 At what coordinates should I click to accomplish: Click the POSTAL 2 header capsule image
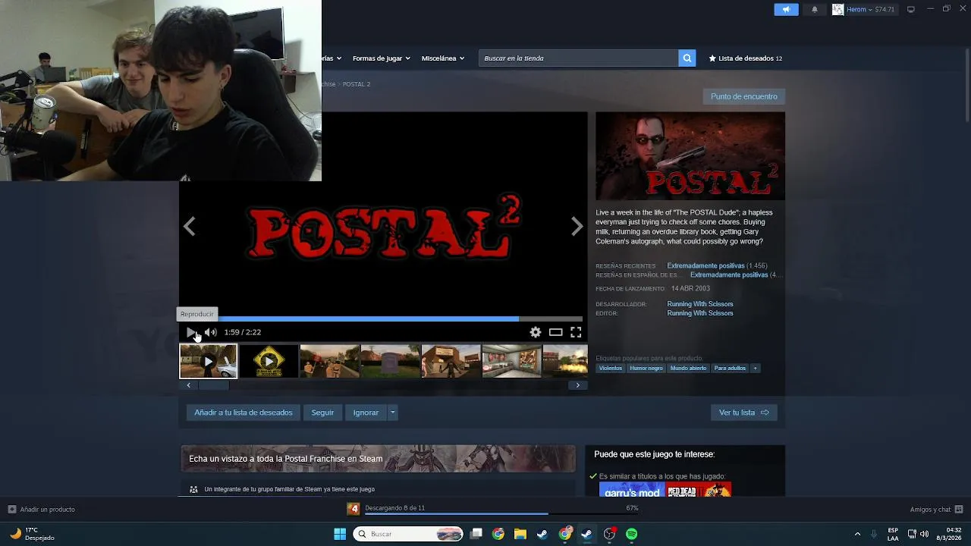(x=690, y=156)
